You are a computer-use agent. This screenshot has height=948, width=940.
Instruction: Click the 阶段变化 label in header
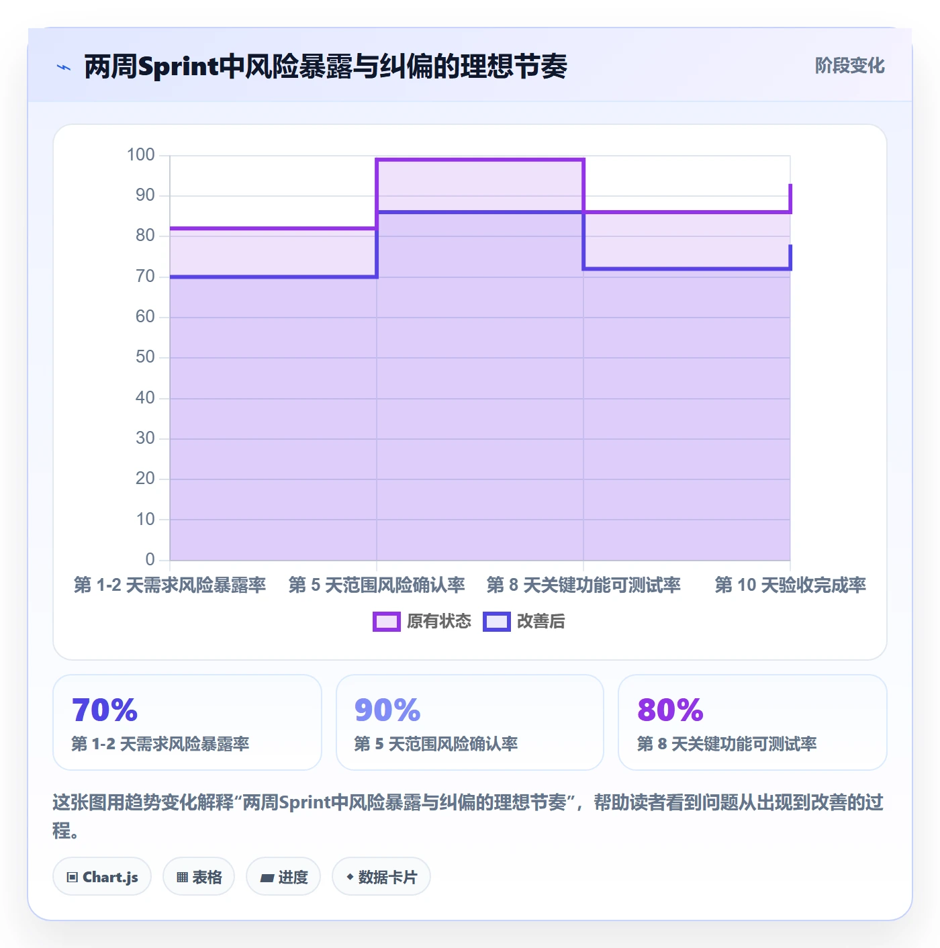coord(849,66)
